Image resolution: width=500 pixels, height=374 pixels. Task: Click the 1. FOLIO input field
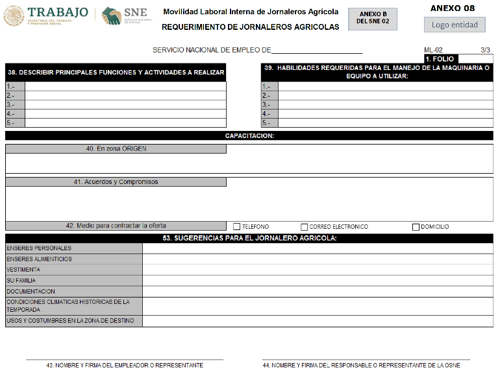[x=475, y=59]
